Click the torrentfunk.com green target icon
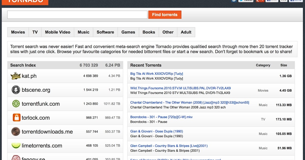 [16, 104]
